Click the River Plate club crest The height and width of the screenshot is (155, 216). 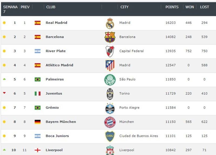(110, 51)
